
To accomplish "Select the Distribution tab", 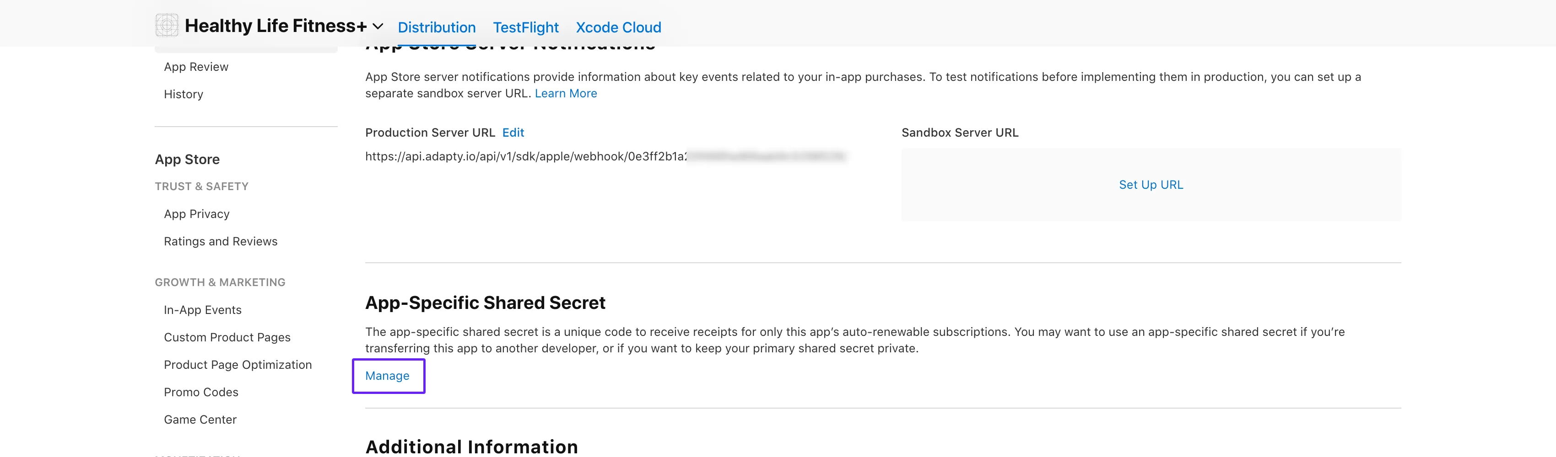I will click(x=437, y=27).
